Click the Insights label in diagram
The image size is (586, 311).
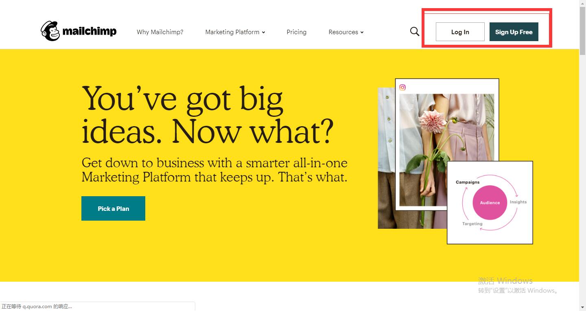[518, 202]
